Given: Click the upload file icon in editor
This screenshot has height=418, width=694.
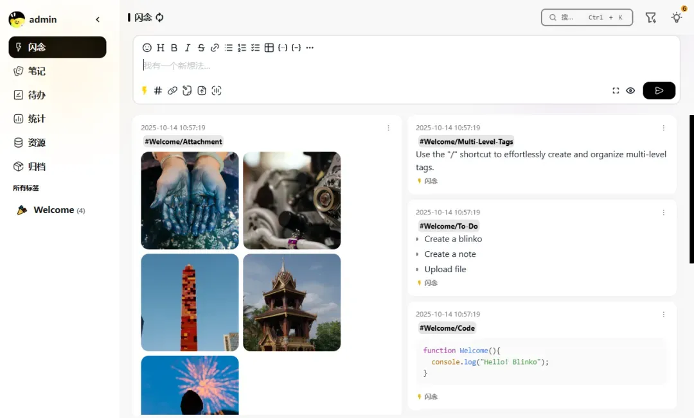Looking at the screenshot, I should (x=202, y=91).
